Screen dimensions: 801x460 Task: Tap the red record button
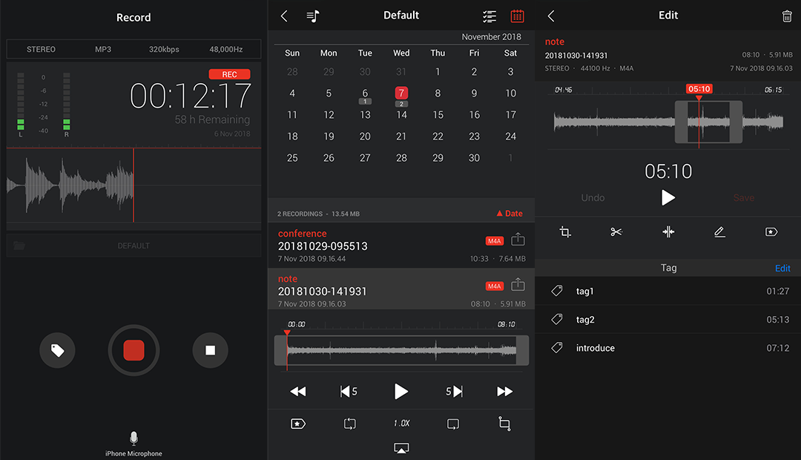[133, 350]
